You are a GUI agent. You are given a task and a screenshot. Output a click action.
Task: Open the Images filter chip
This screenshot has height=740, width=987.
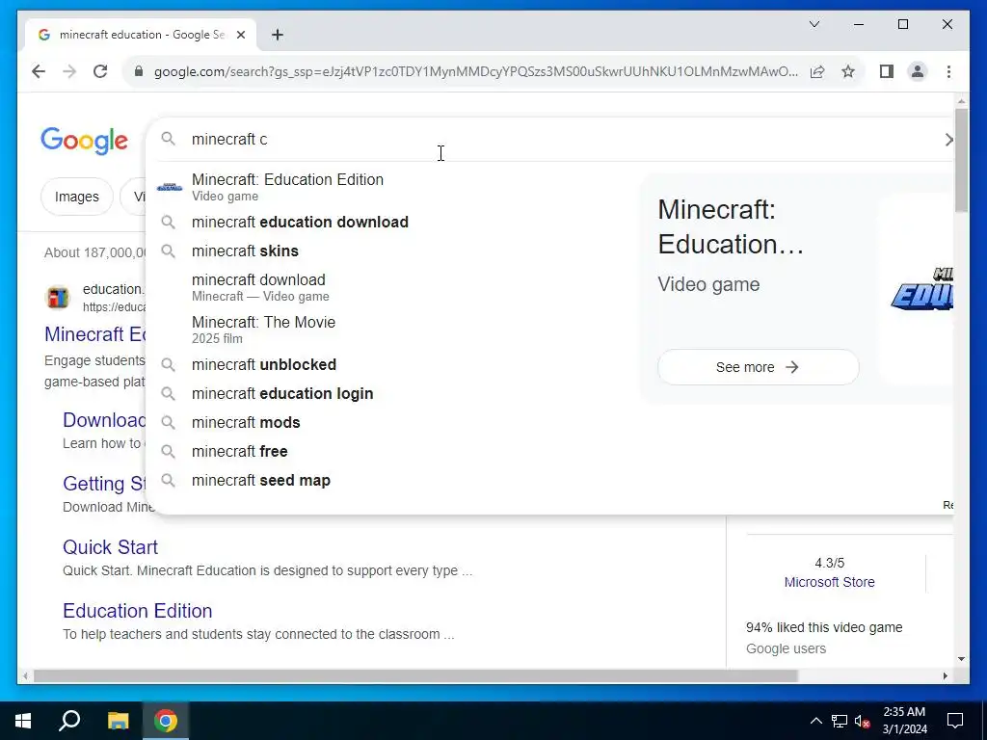[77, 197]
